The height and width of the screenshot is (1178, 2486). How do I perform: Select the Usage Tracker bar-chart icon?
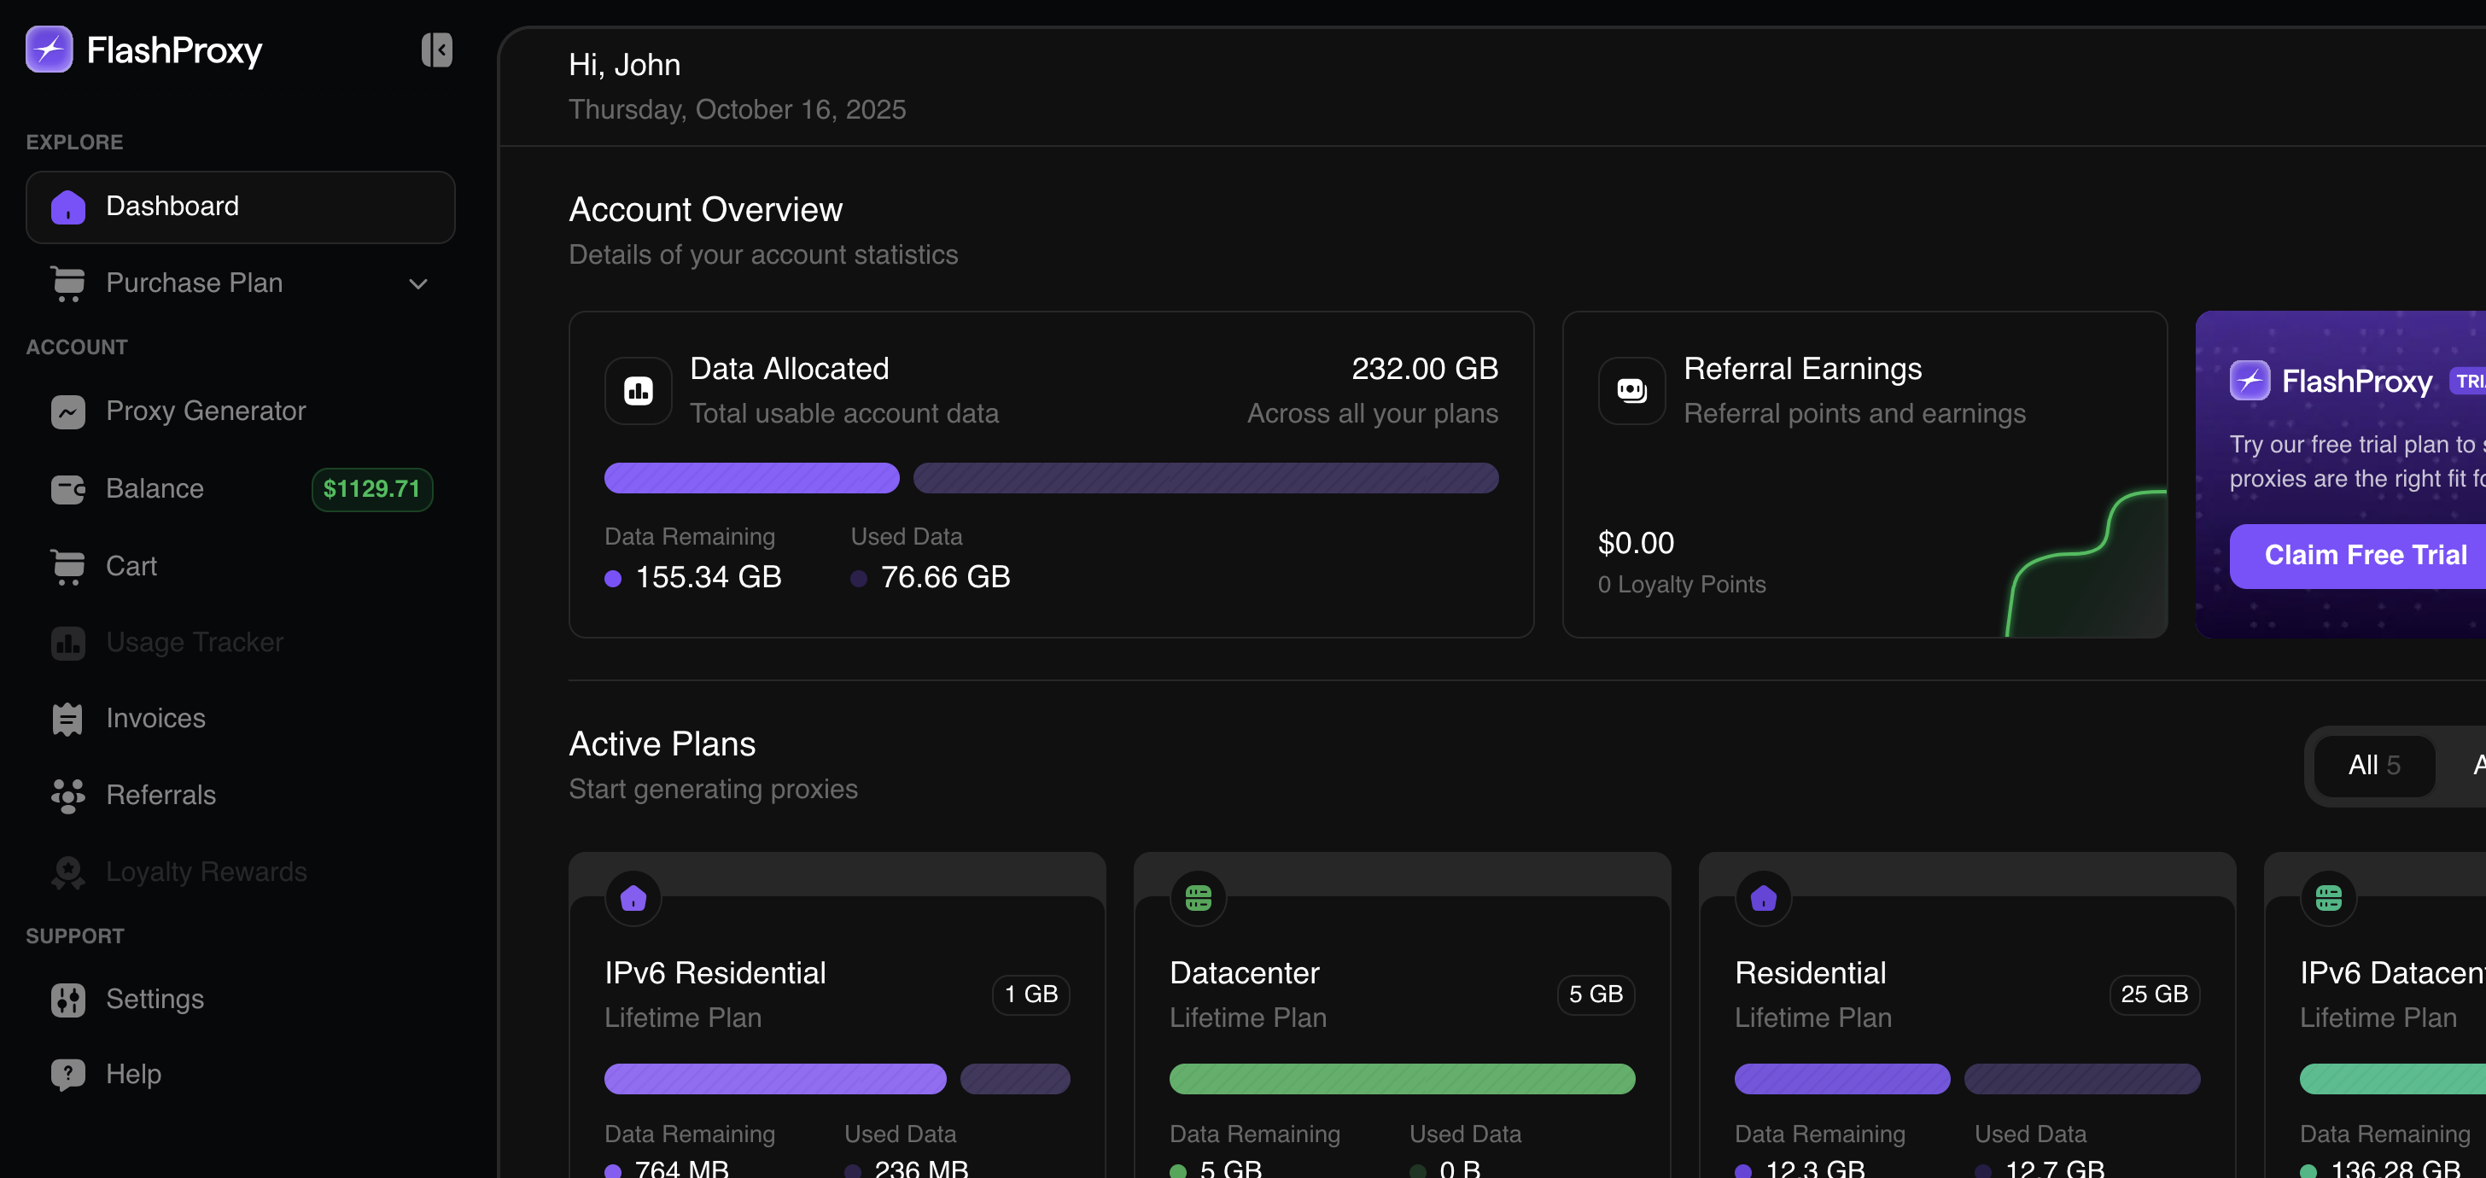tap(67, 643)
